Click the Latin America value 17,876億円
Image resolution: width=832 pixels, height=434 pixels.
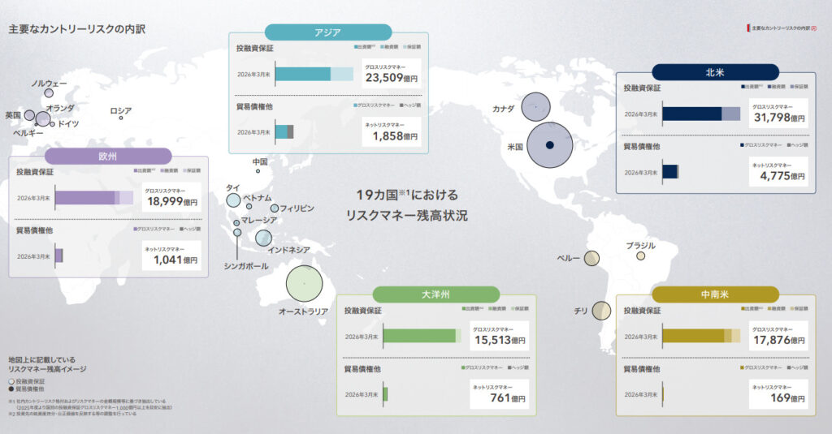point(779,340)
